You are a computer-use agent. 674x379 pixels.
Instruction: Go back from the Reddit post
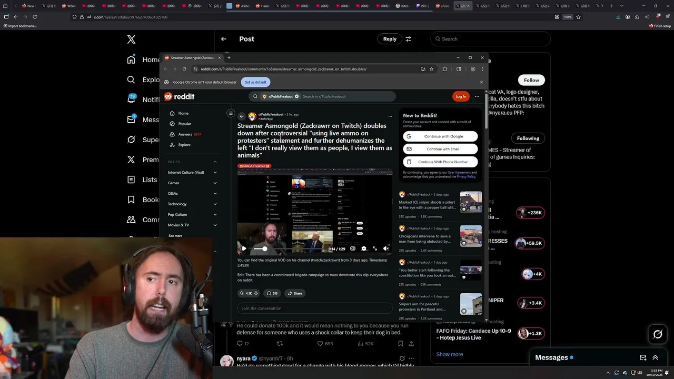coord(242,116)
